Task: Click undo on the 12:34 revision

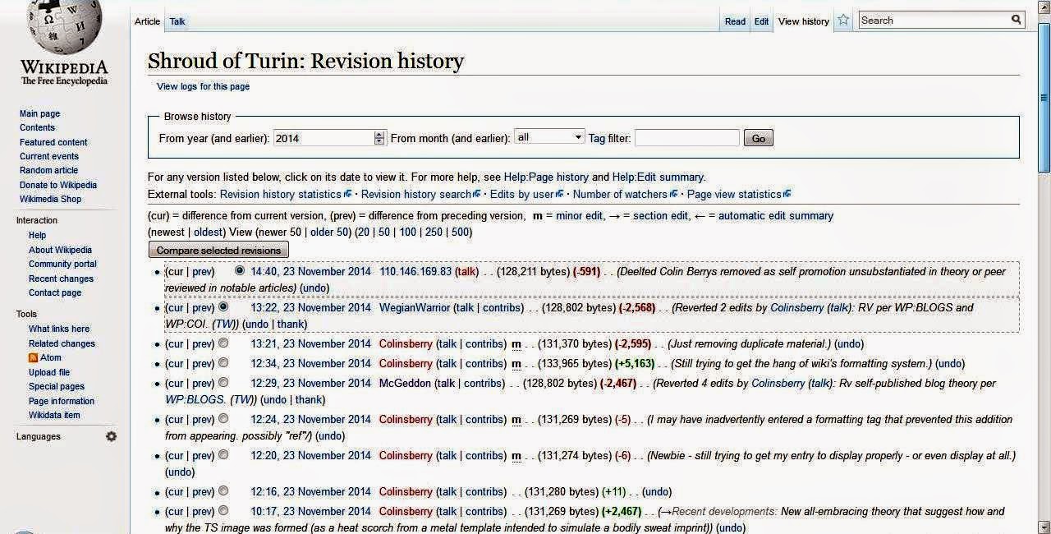Action: tap(949, 363)
